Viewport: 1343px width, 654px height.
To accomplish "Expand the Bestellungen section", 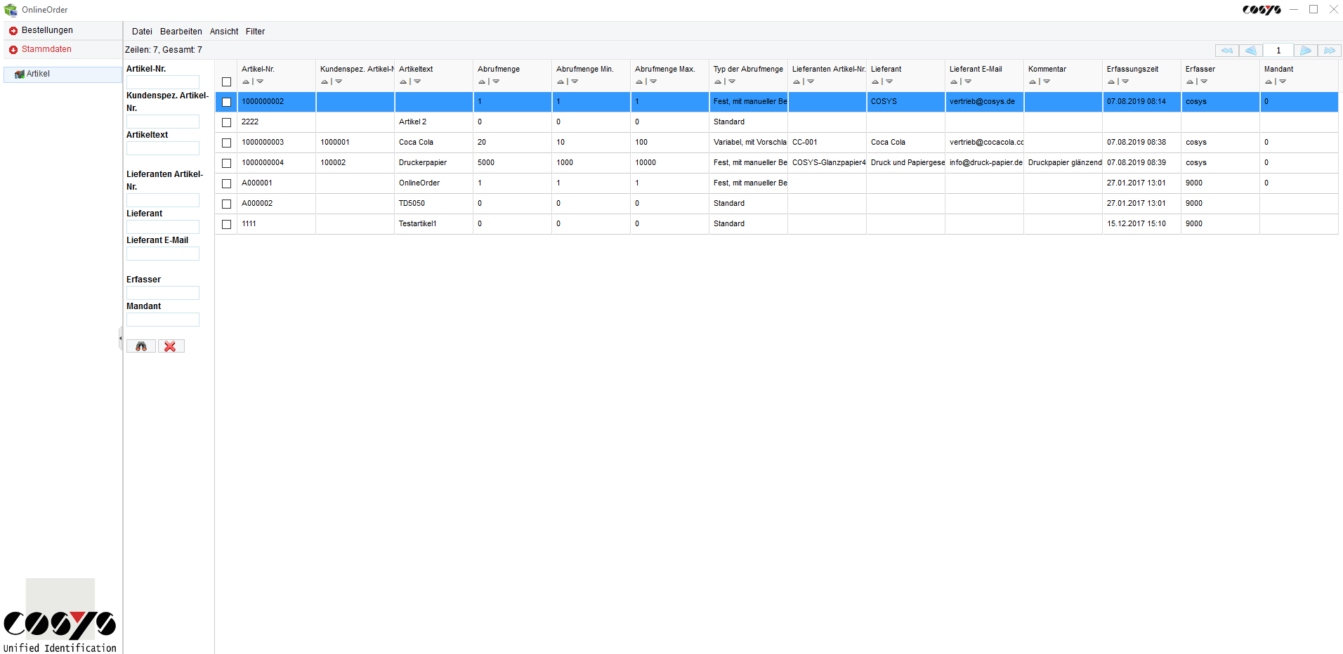I will [x=13, y=31].
